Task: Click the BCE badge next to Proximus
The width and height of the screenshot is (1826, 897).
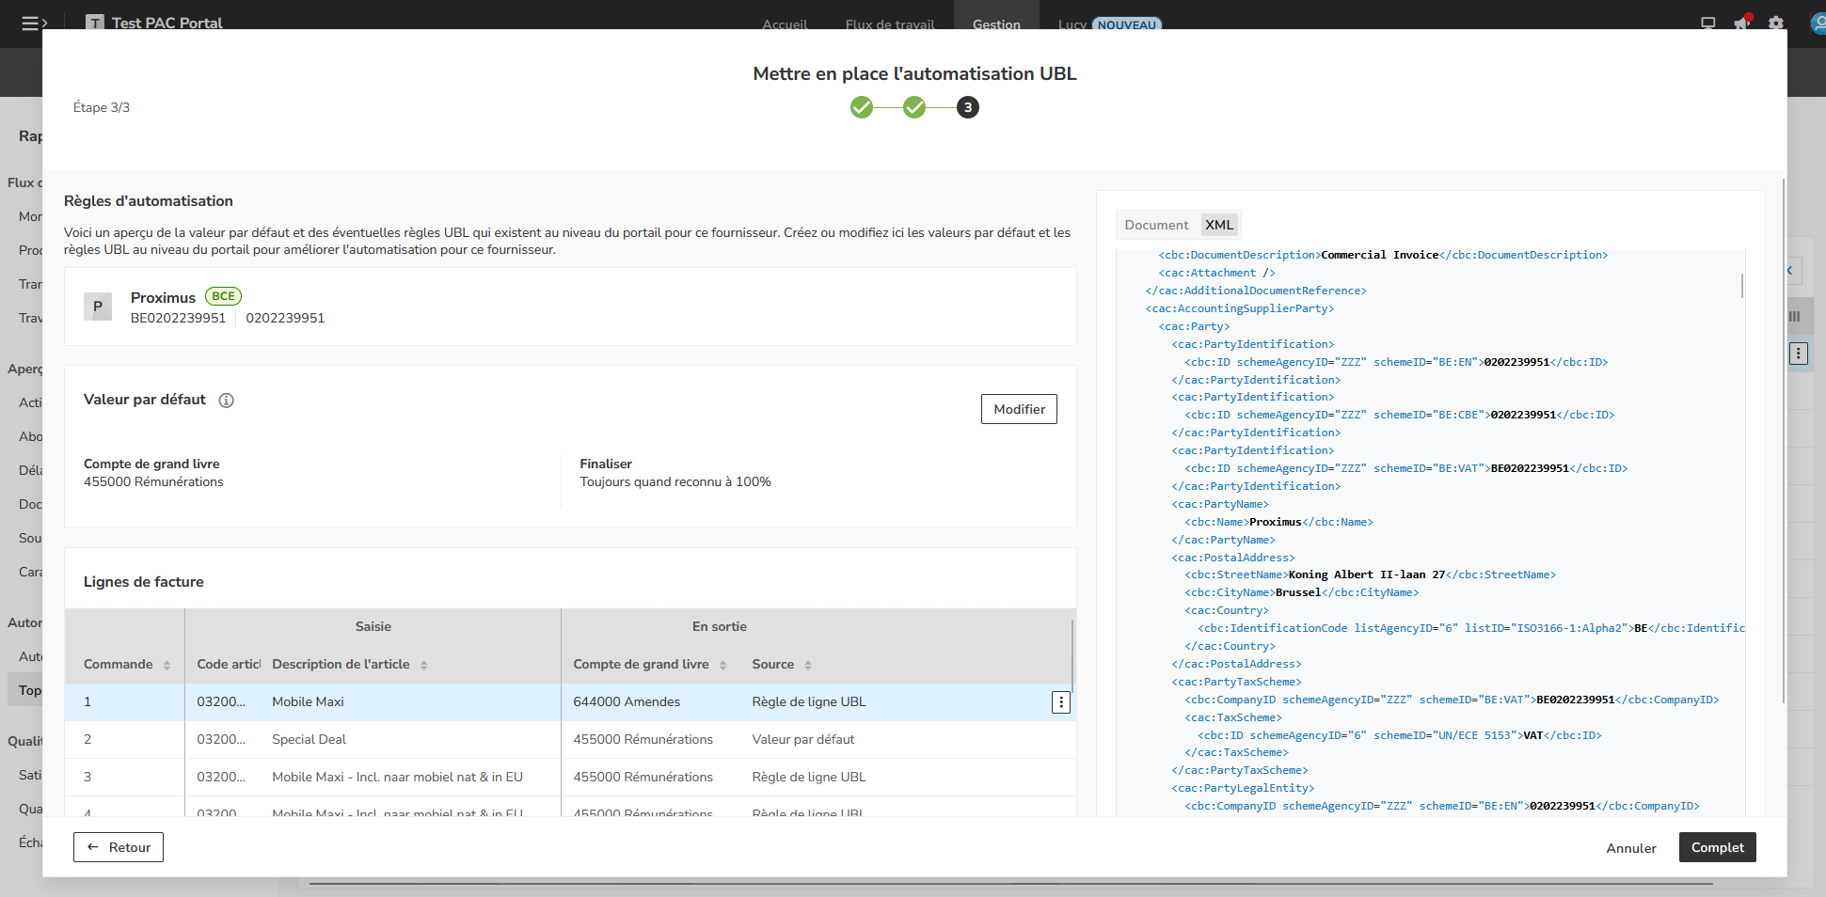Action: 224,296
